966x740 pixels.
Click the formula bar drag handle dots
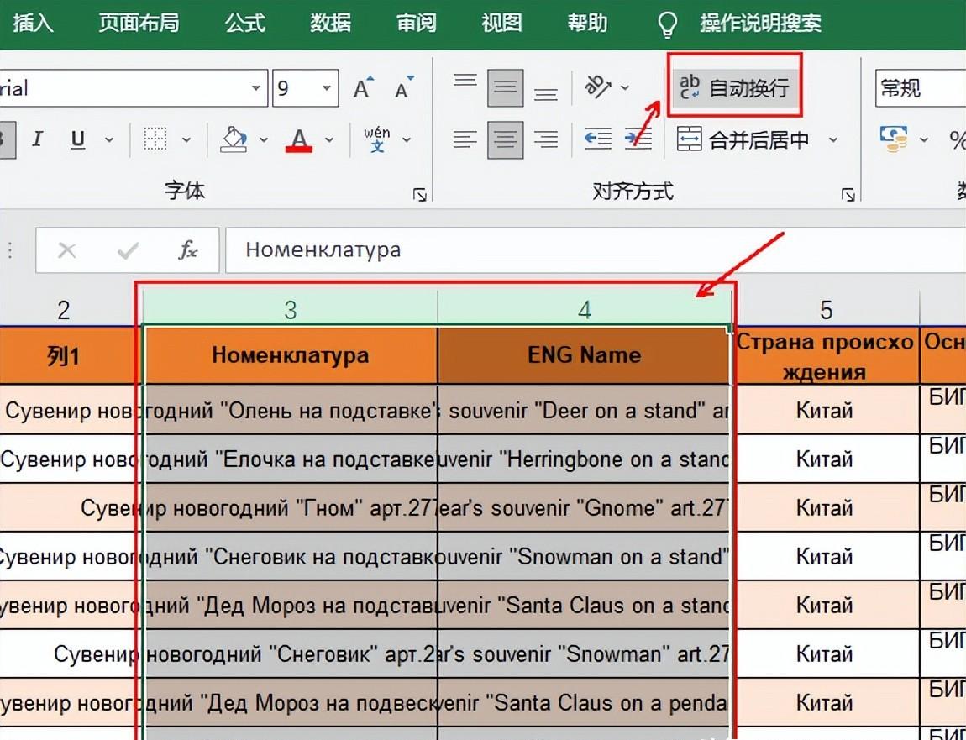11,250
